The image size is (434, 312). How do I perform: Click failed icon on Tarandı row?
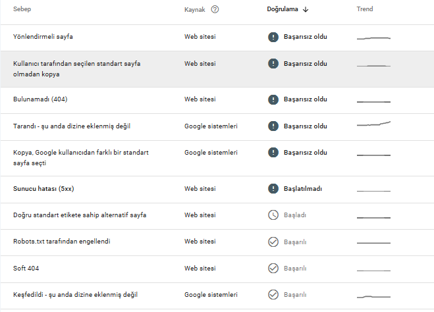point(273,126)
